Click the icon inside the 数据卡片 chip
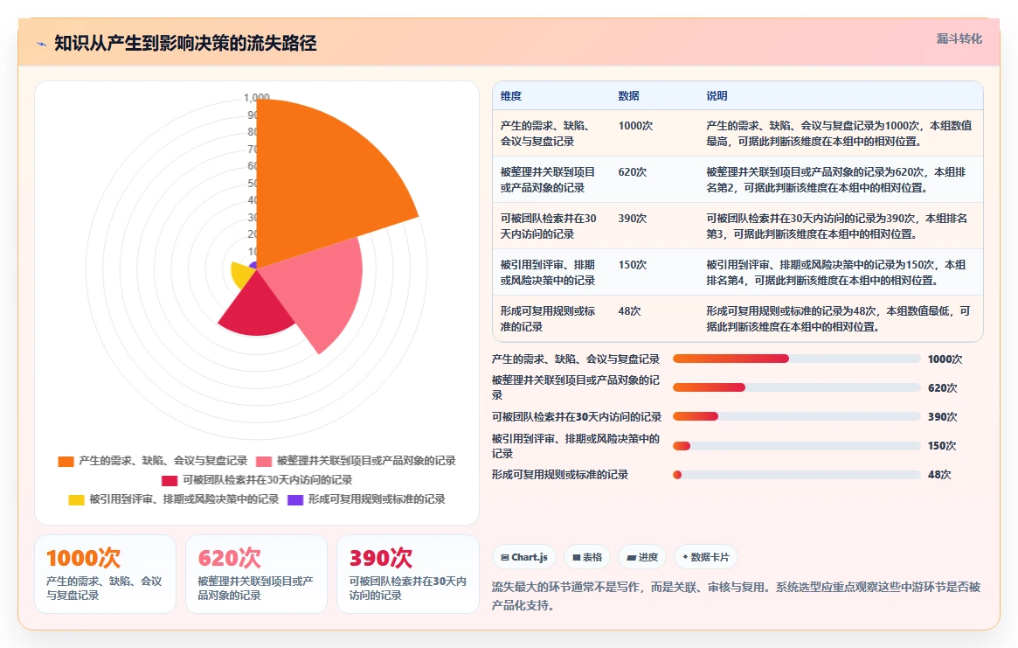The image size is (1018, 648). 685,557
